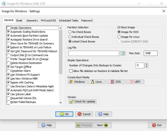Image resolution: width=167 pixels, height=131 pixels.
Task: Browse for log file location
Action: coord(123,53)
